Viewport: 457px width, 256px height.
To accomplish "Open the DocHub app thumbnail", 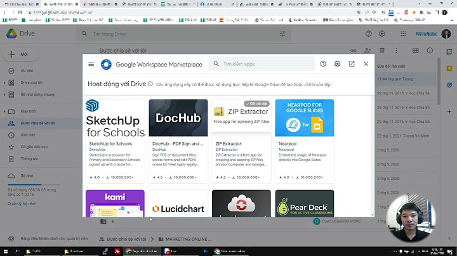I will click(x=178, y=118).
